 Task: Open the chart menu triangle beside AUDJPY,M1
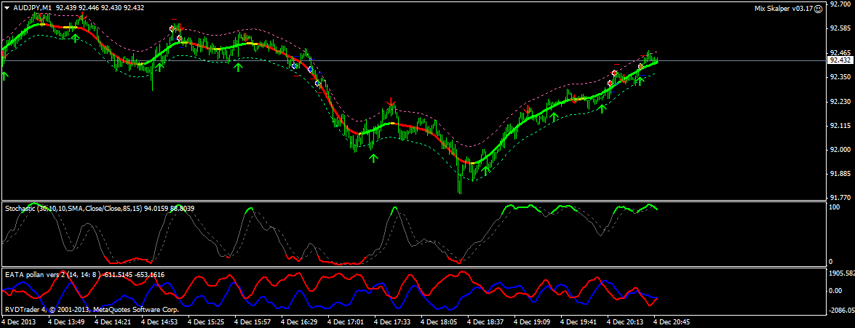(7, 8)
